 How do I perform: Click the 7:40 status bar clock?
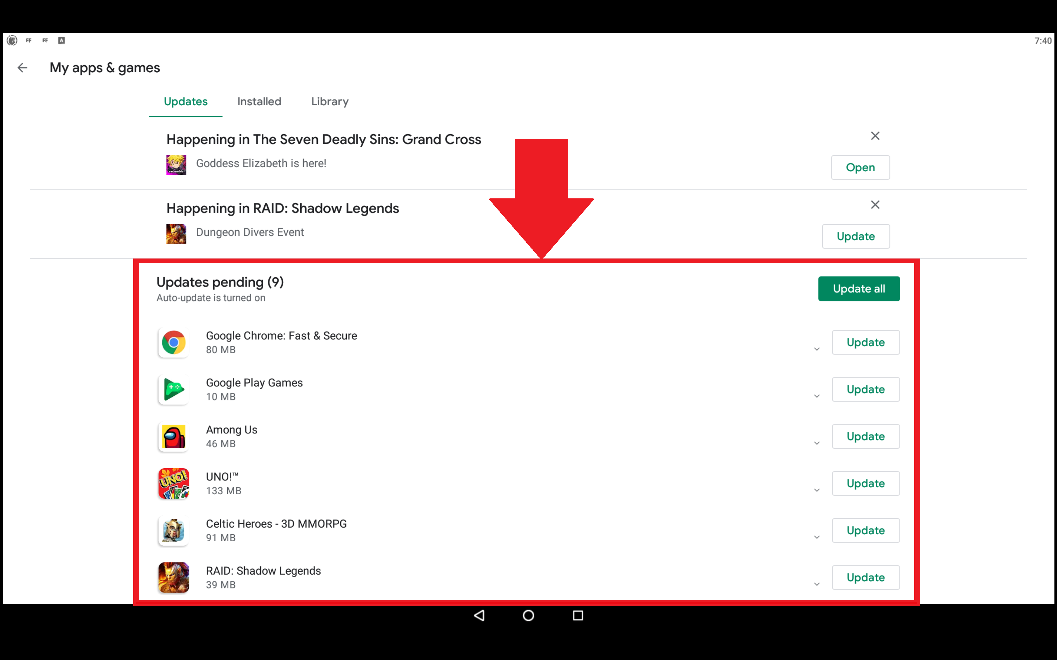1043,41
